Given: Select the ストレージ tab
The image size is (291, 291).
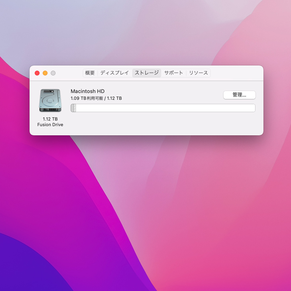Looking at the screenshot, I should [147, 73].
